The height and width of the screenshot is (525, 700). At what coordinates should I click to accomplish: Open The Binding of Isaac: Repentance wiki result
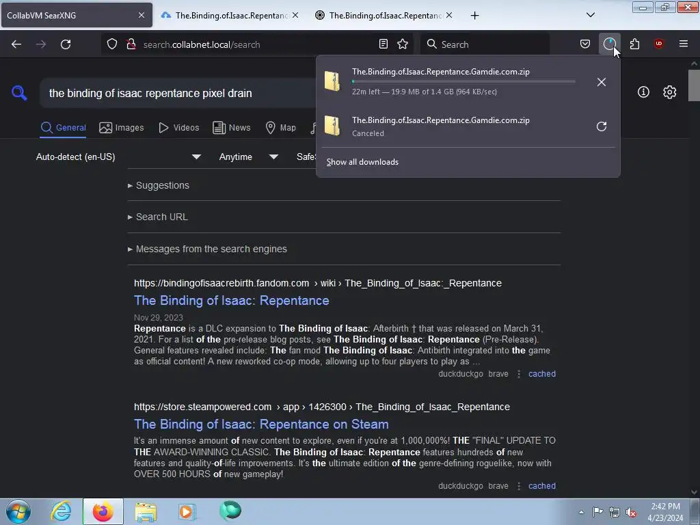point(231,301)
